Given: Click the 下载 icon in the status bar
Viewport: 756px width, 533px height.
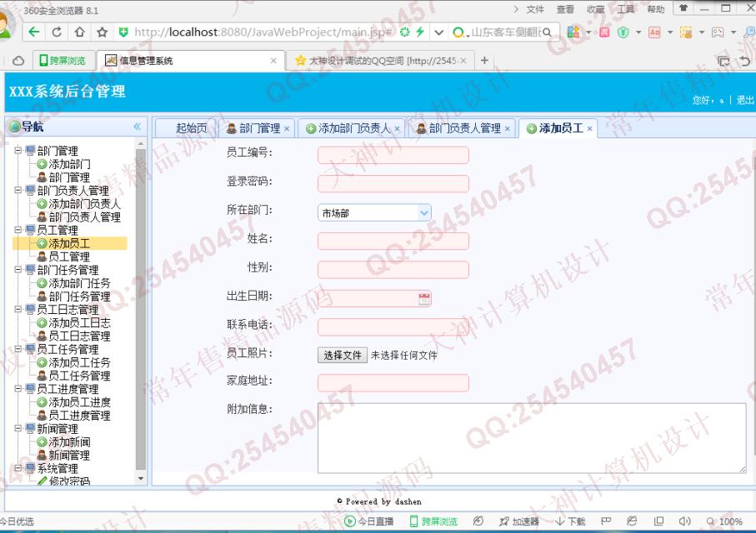Looking at the screenshot, I should pyautogui.click(x=571, y=522).
